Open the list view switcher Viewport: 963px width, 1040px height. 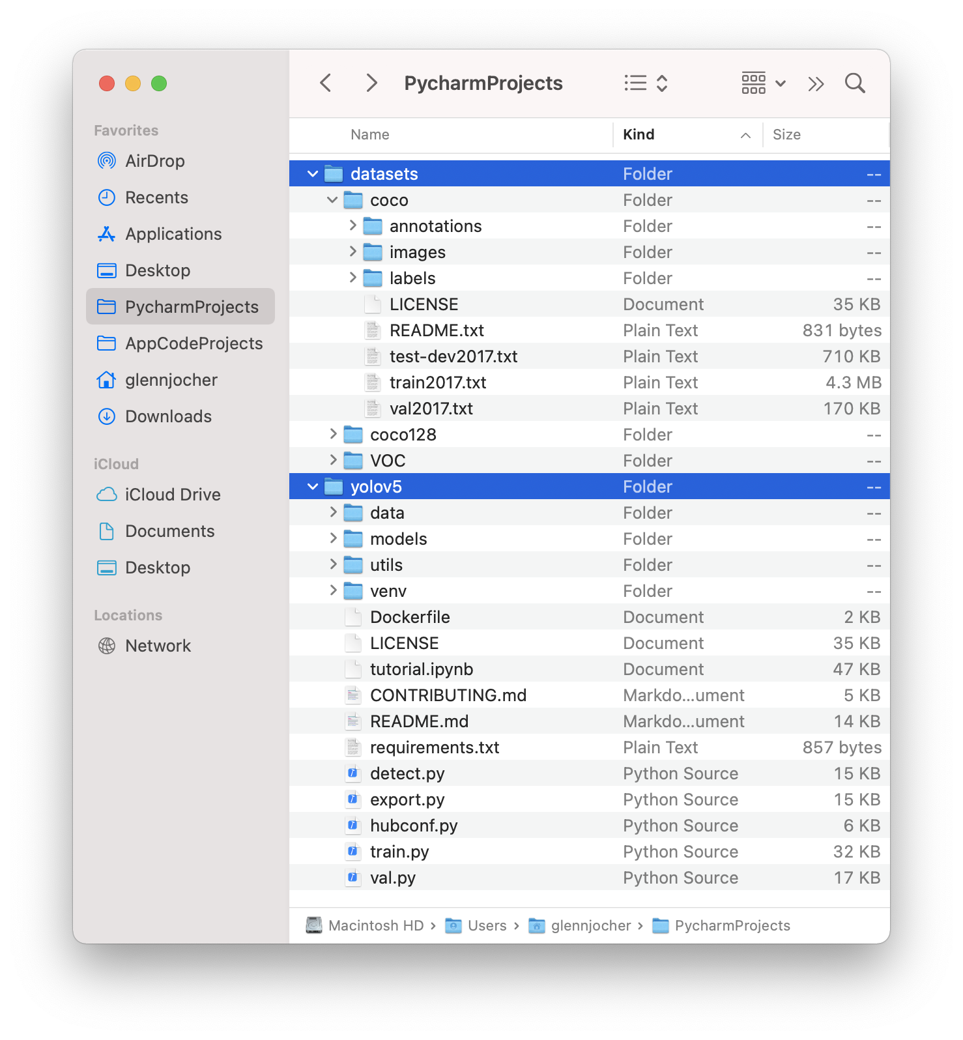point(646,83)
